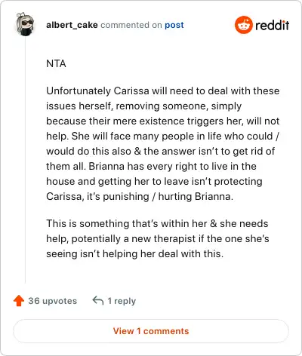Click the line starting "house and getting her to leave"
This screenshot has height=356, width=302.
(154, 181)
